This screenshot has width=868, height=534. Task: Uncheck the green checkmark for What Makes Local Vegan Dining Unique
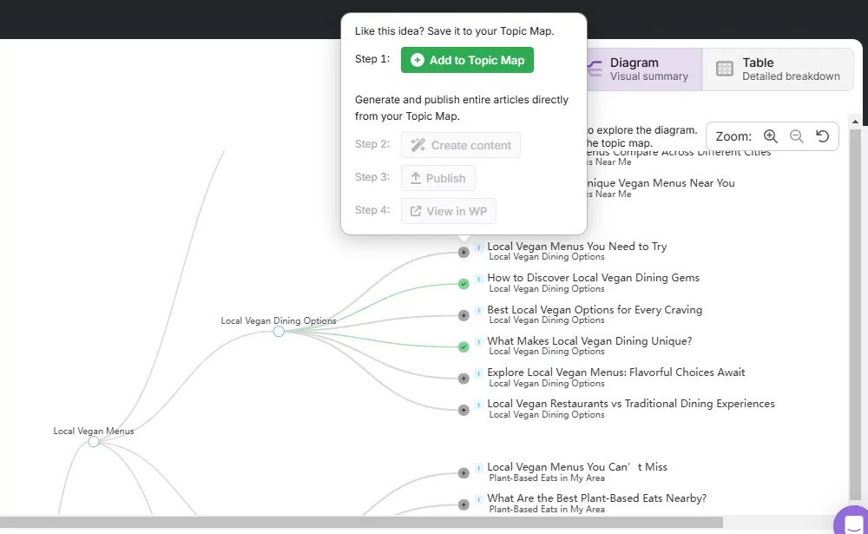tap(464, 347)
